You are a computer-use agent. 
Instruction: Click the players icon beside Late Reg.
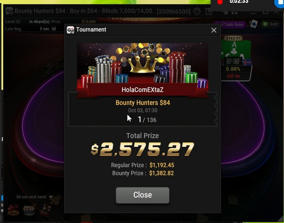[x=54, y=29]
